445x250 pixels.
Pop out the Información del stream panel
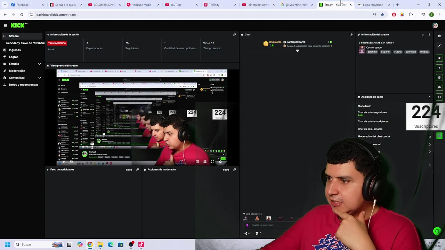tap(429, 34)
